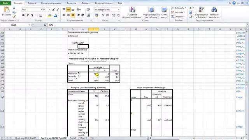Click the accounting number format icon

click(x=96, y=15)
